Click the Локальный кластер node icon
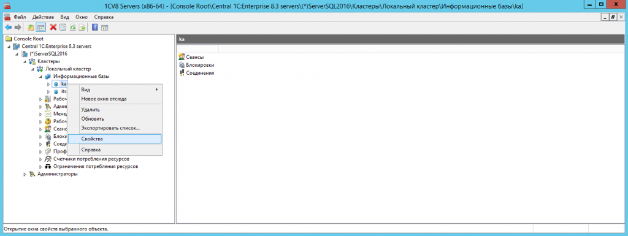Viewport: 628px width, 236px height. point(40,69)
